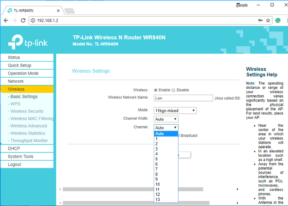The width and height of the screenshot is (288, 206).
Task: Click the browser forward arrow
Action: [14, 20]
